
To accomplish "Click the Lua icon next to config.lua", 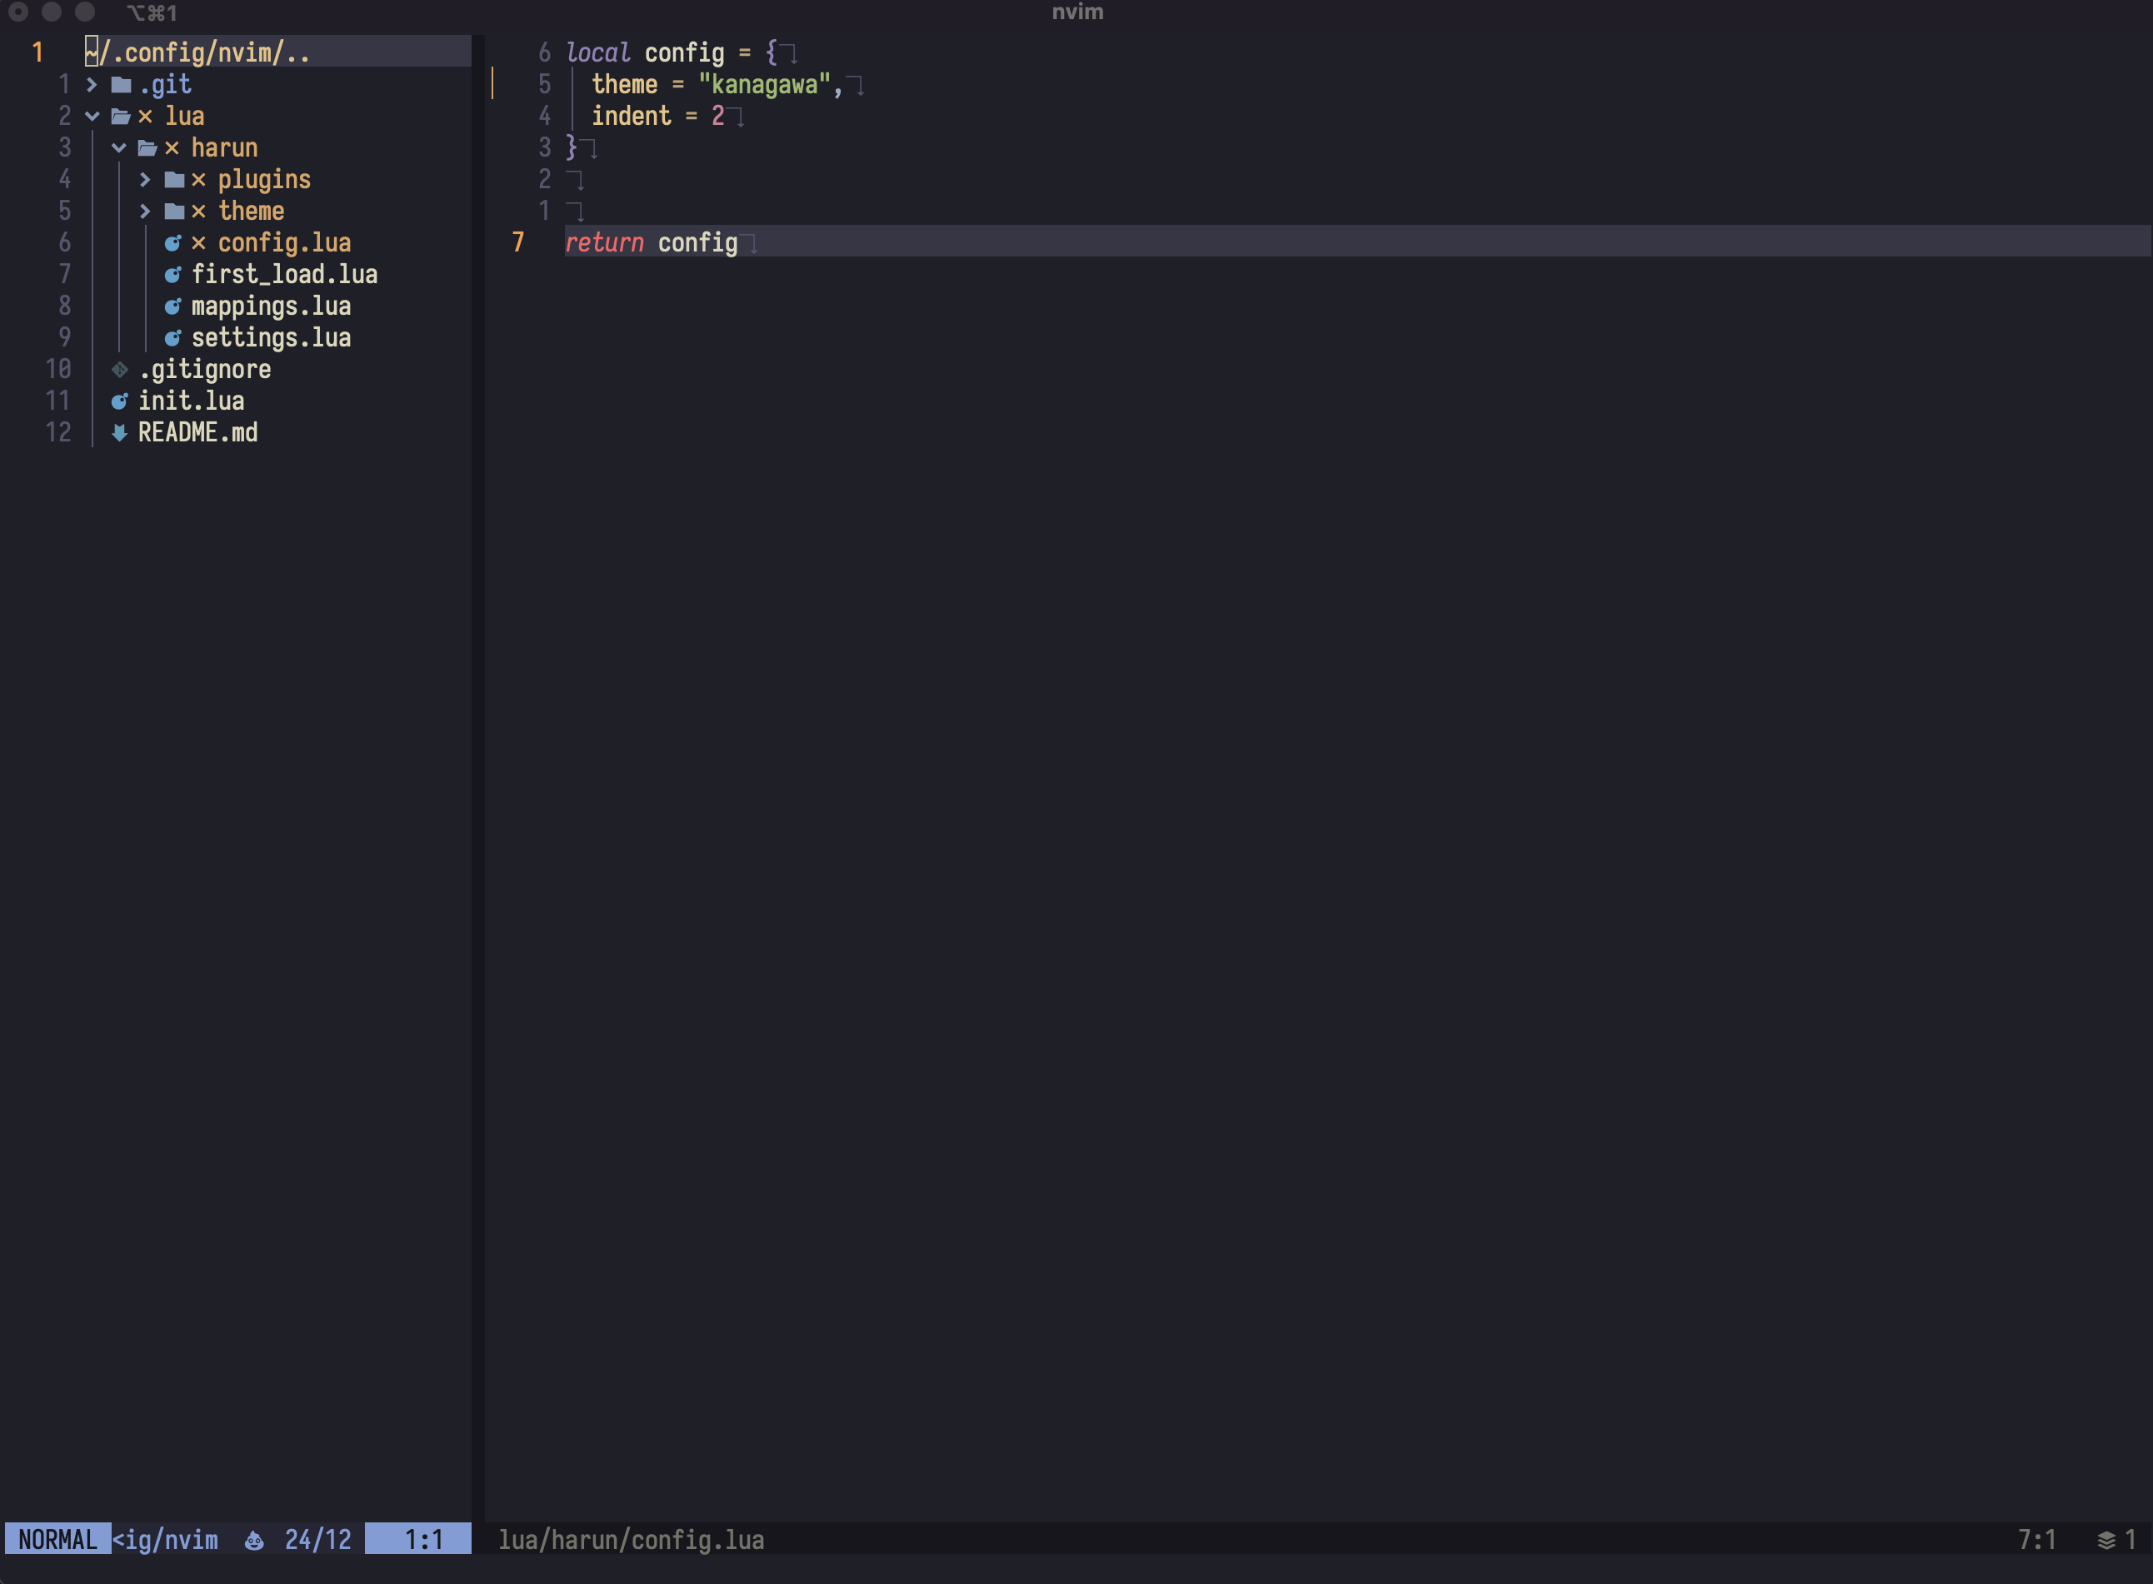I will tap(173, 242).
